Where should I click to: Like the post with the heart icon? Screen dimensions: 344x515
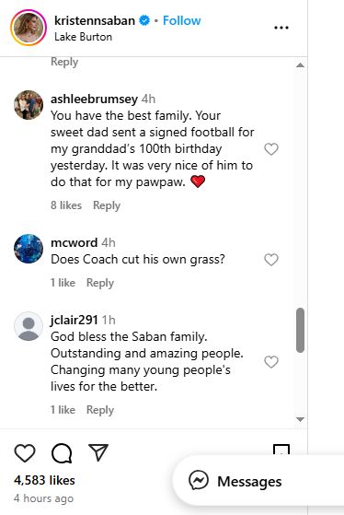(25, 453)
